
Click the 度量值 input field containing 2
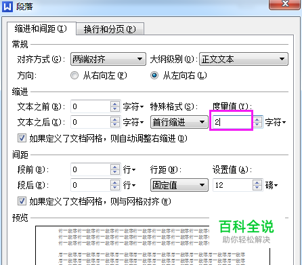(x=232, y=122)
